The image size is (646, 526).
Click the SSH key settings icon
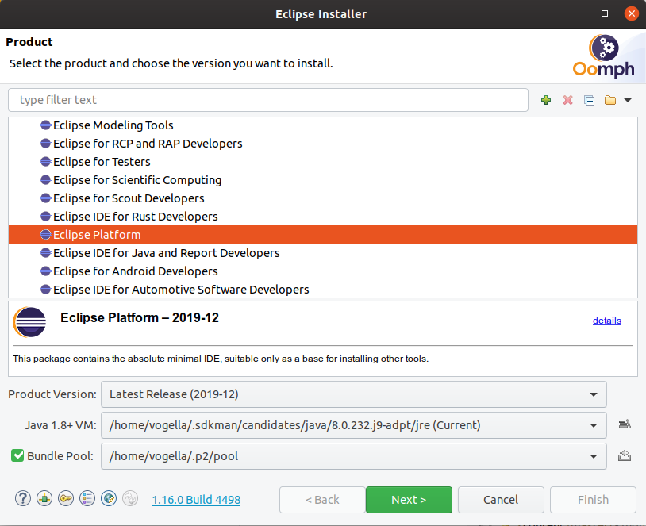pos(66,498)
